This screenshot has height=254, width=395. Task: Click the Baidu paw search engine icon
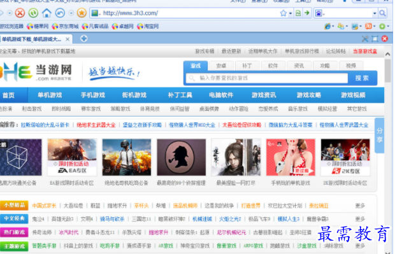tap(319, 13)
